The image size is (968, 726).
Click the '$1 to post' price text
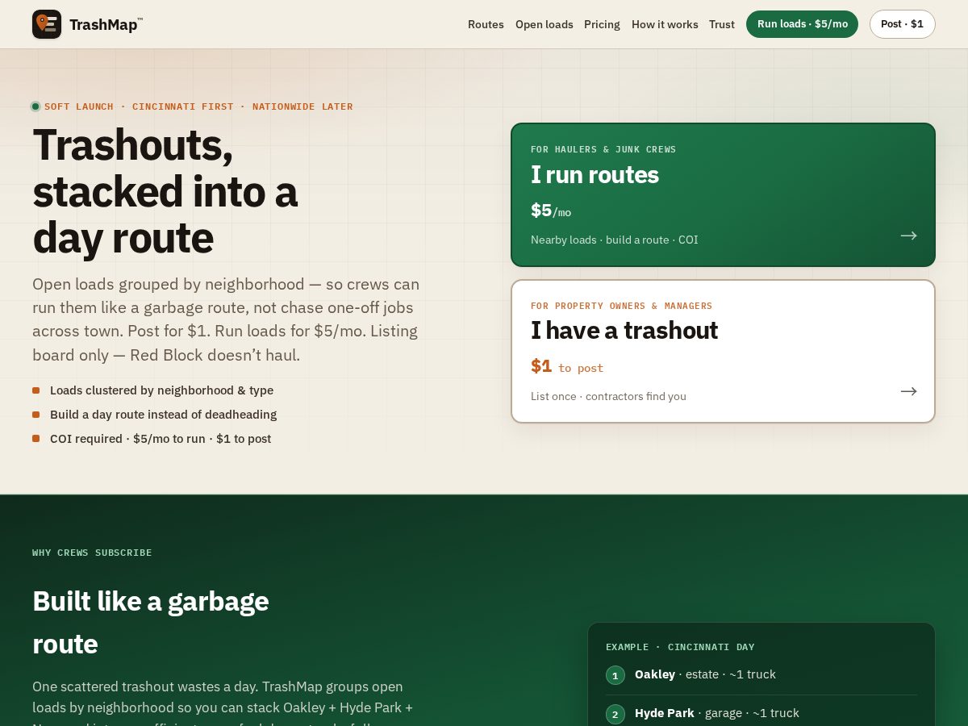567,367
